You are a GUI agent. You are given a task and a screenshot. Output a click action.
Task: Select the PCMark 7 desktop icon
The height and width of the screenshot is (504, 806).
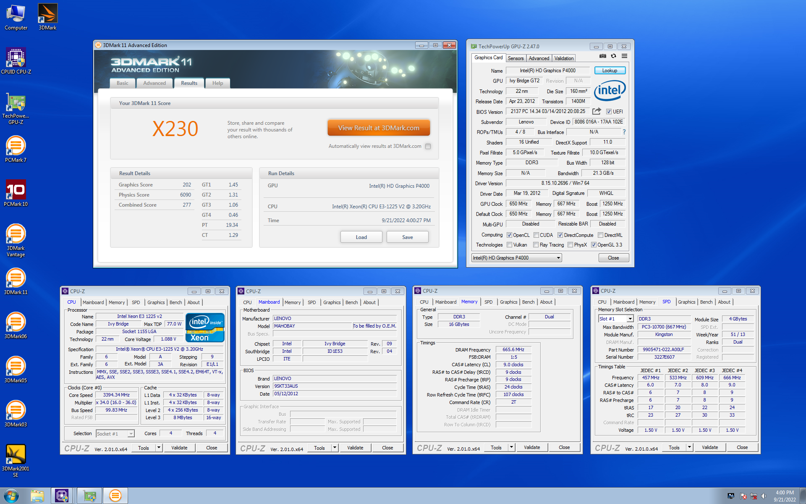pos(16,149)
